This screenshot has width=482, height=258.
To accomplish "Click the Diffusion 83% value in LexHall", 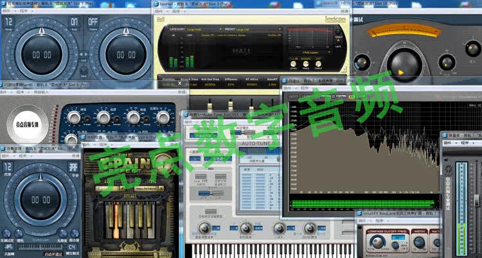I will (x=231, y=84).
